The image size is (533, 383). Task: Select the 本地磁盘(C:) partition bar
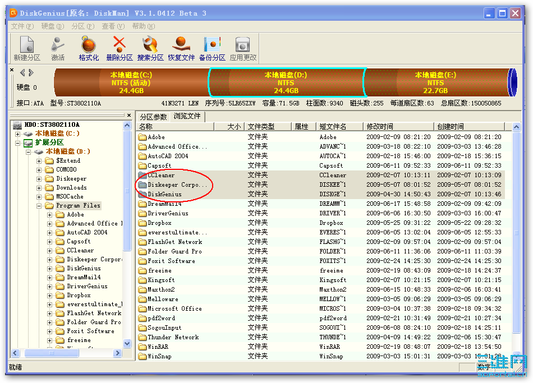click(x=131, y=82)
